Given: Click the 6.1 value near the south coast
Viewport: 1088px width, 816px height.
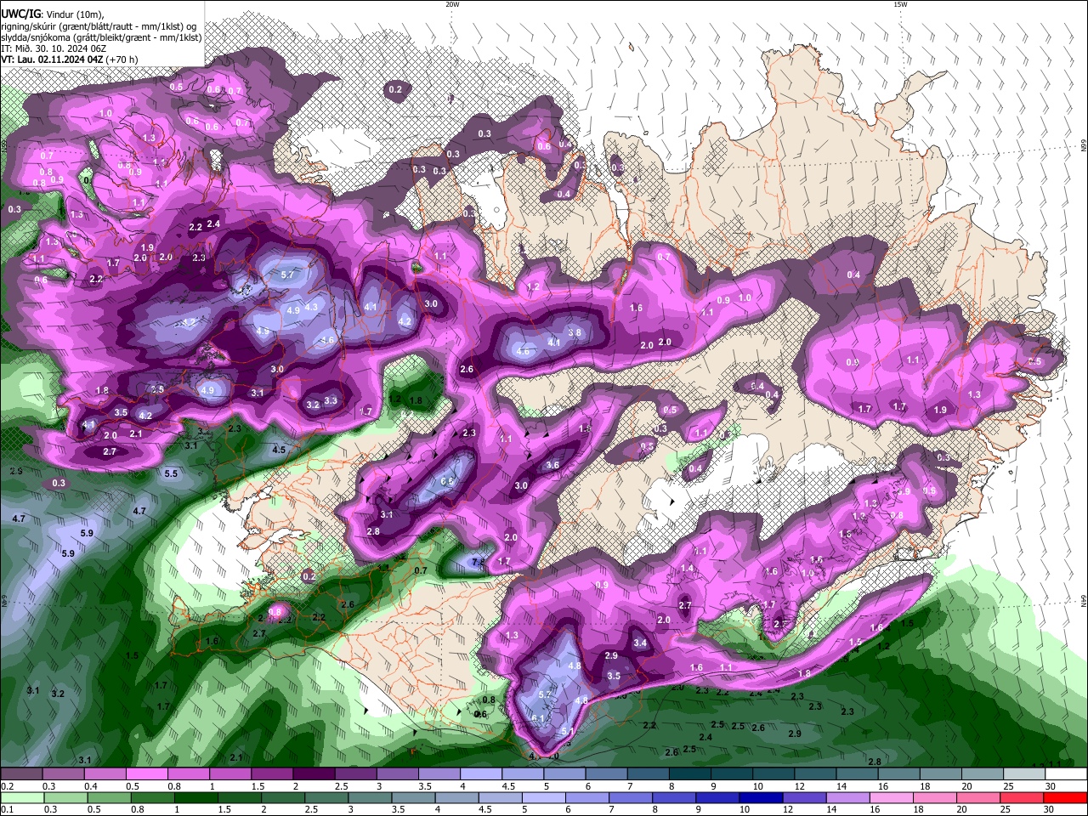Looking at the screenshot, I should coord(538,718).
